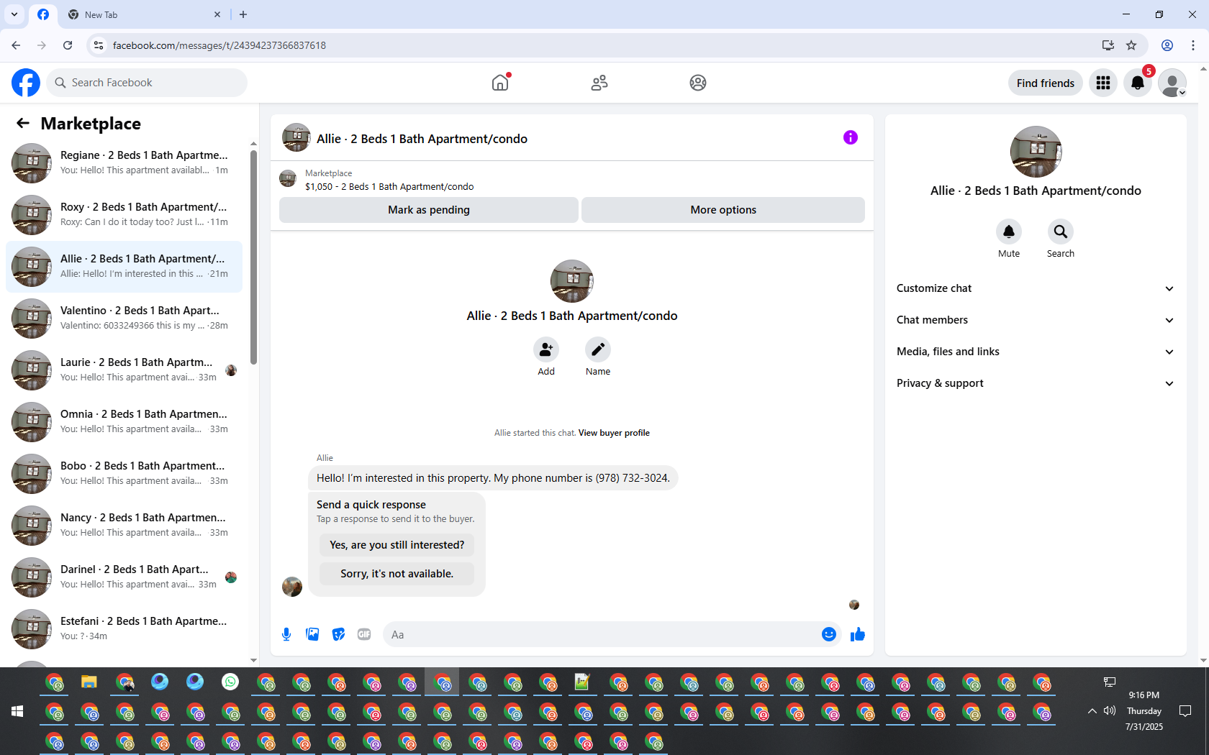
Task: Open Regiane apartment conversation
Action: point(124,163)
